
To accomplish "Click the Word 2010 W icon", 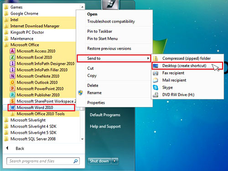I will [12, 107].
